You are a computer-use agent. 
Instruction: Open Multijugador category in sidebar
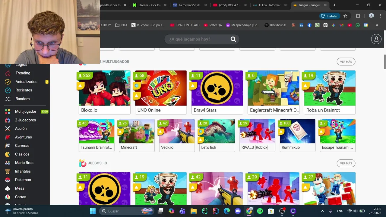25,112
